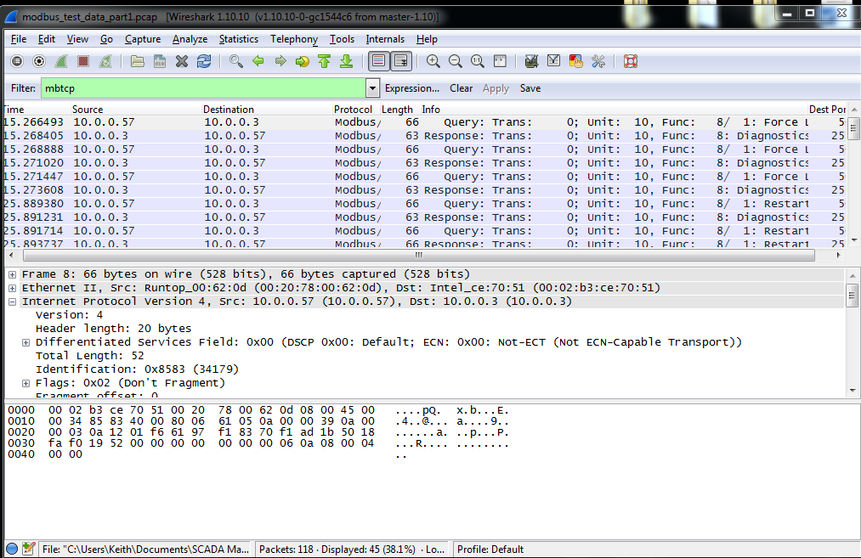Viewport: 861px width, 558px height.
Task: Open capture options dialog icon
Action: pyautogui.click(x=39, y=61)
